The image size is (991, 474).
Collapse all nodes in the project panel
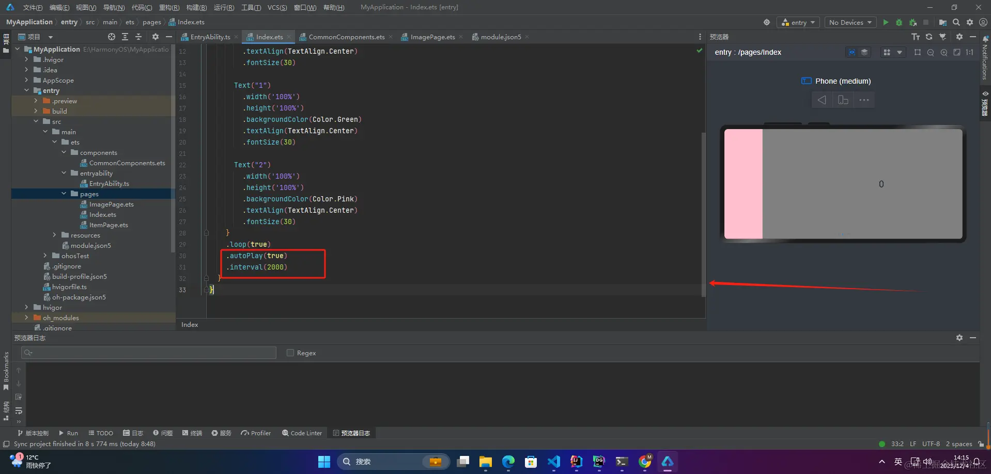pos(138,37)
